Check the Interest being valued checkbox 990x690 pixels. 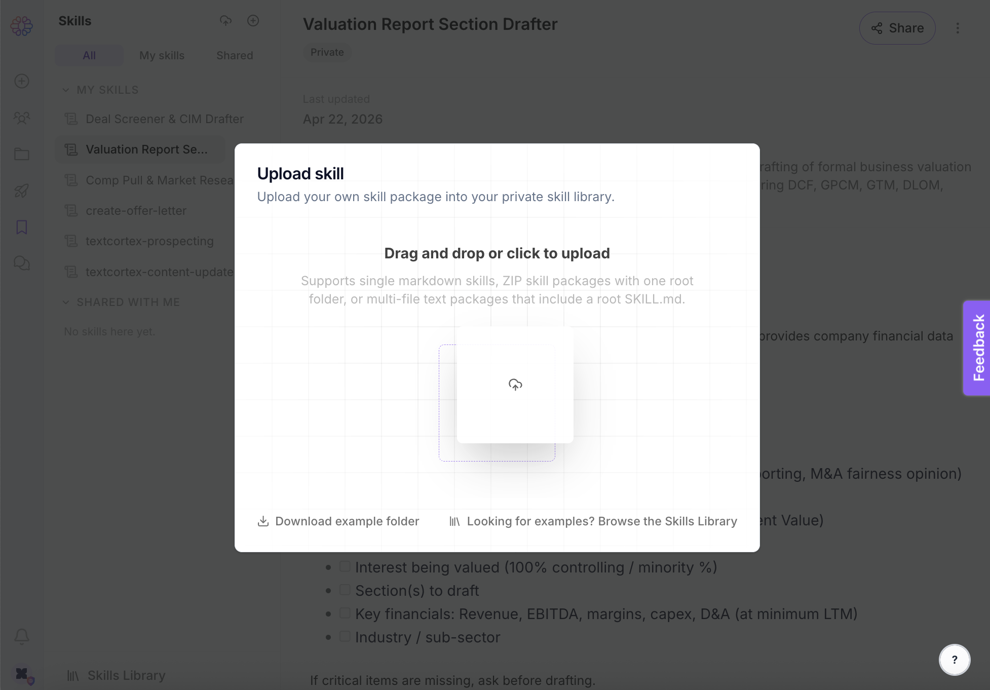pyautogui.click(x=345, y=566)
